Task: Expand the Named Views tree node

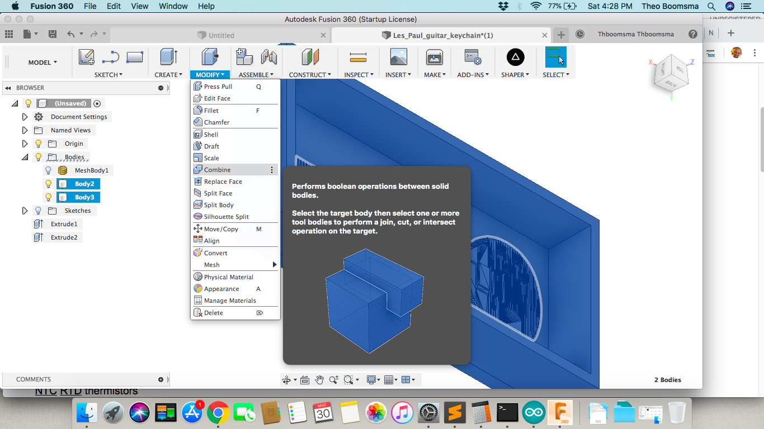Action: pos(25,130)
